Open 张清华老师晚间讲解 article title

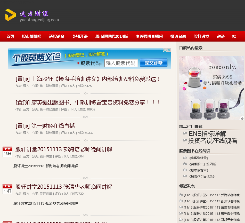coord(64,187)
